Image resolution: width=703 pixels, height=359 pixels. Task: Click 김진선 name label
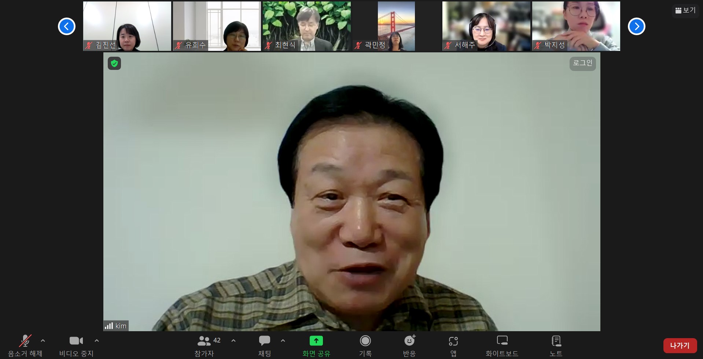[x=101, y=45]
